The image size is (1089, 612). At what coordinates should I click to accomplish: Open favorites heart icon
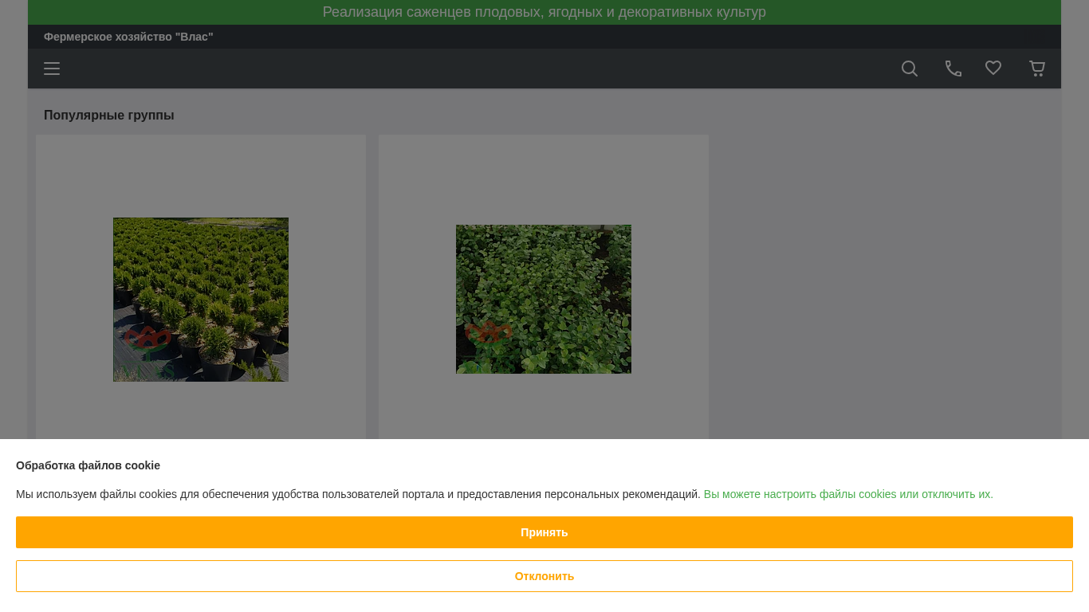coord(993,69)
